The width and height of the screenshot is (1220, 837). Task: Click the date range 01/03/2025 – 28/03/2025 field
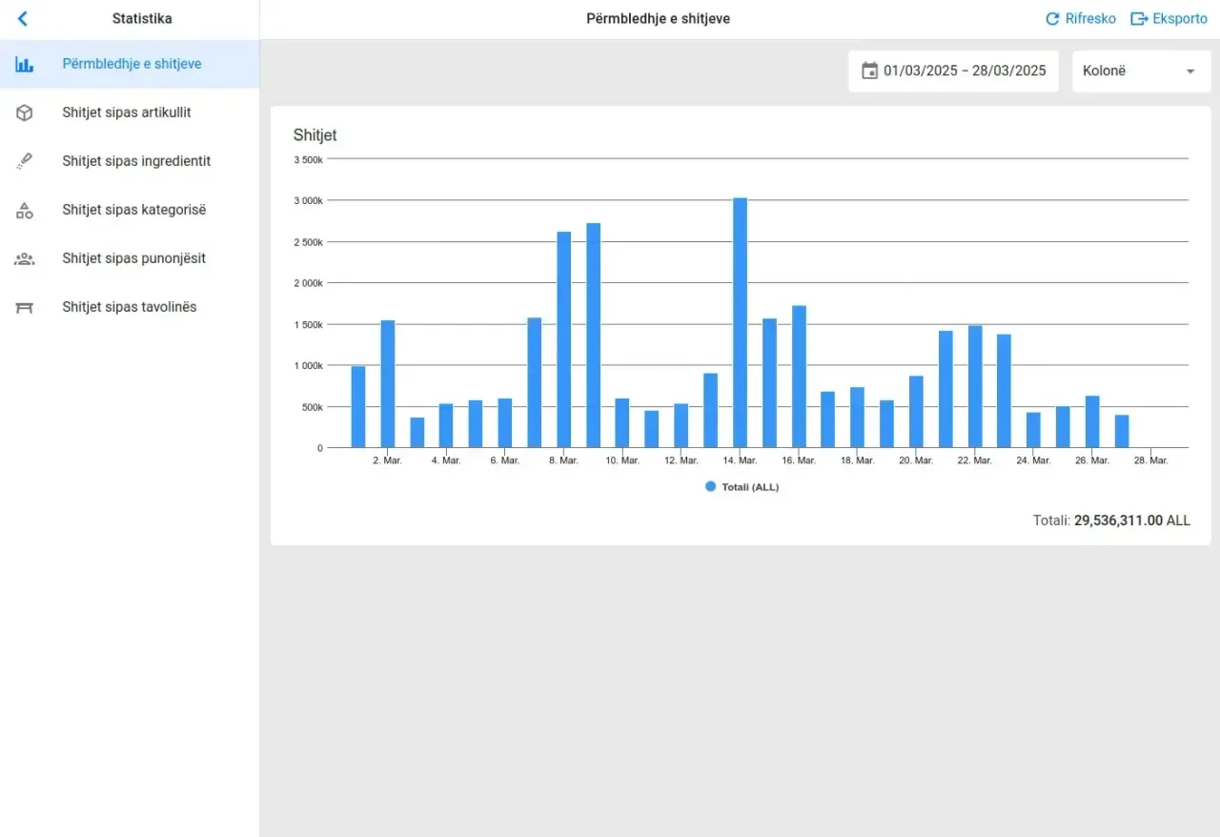coord(953,71)
